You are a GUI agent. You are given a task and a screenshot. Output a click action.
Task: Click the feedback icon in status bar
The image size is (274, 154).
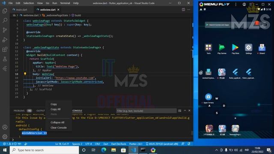183,144
